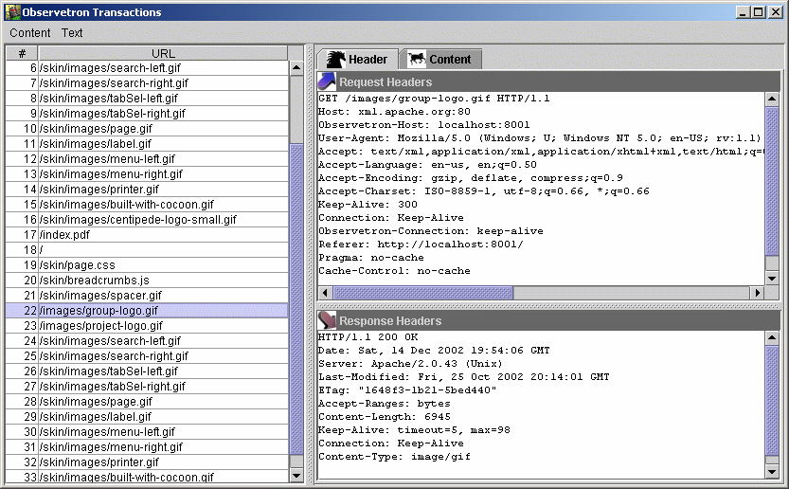Click Request Headers horizontal scrollbar thumb
This screenshot has height=489, width=789.
click(422, 293)
